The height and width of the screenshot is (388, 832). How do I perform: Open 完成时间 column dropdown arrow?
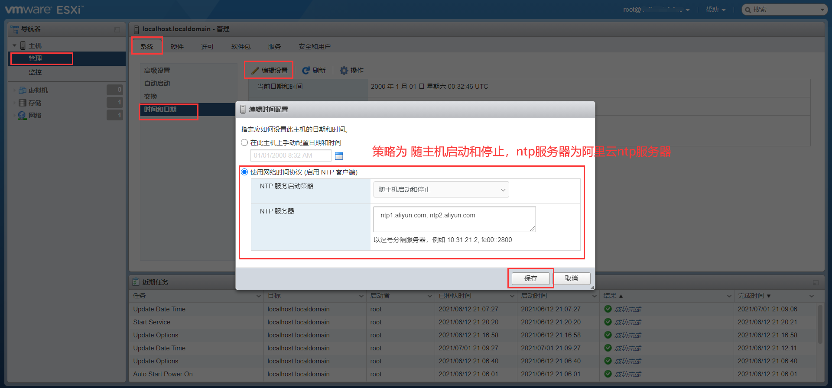(812, 296)
